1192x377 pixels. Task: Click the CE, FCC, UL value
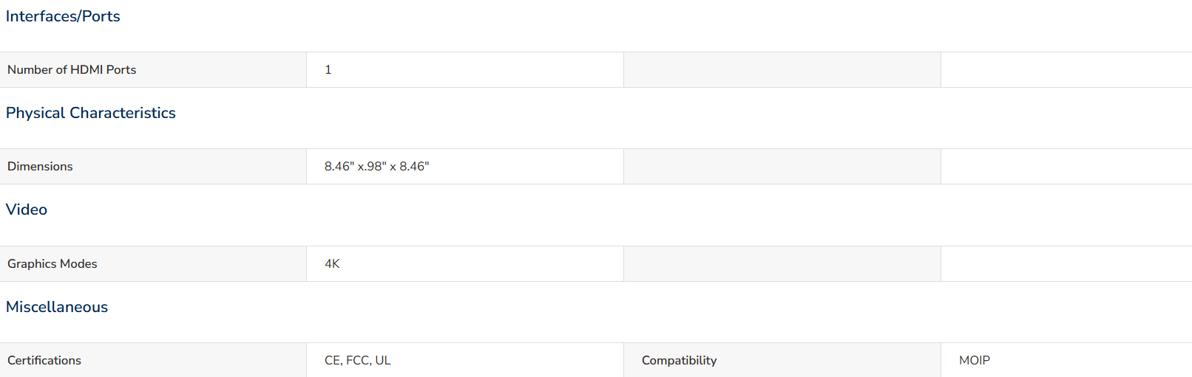tap(357, 361)
